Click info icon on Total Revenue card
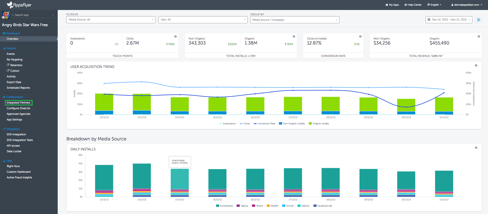Viewport: 488px width, 214px height. click(x=479, y=37)
